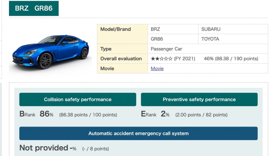Select the TOYOTA brand cell
The width and height of the screenshot is (277, 156).
click(x=210, y=39)
